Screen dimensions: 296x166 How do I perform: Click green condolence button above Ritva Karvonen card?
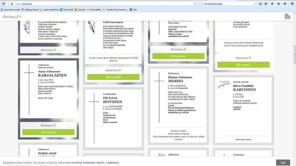(243, 65)
